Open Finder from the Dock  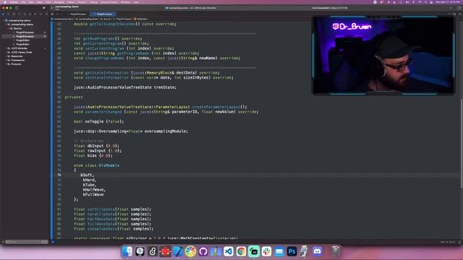127,251
